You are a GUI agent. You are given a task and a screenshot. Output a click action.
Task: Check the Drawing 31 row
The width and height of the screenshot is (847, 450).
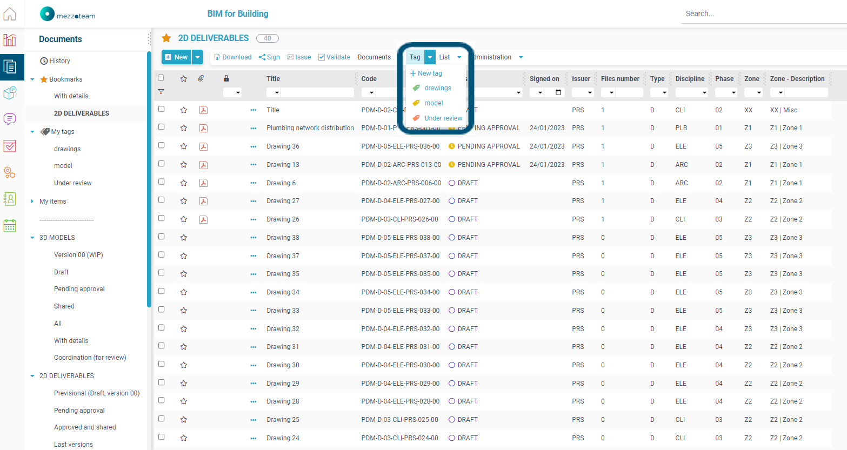click(161, 346)
